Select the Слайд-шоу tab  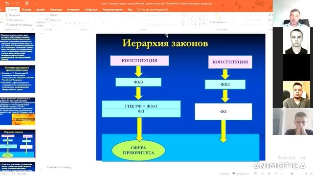pyautogui.click(x=91, y=9)
